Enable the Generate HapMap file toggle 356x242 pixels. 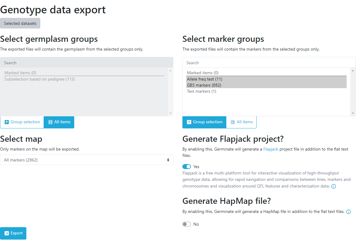[x=186, y=224]
